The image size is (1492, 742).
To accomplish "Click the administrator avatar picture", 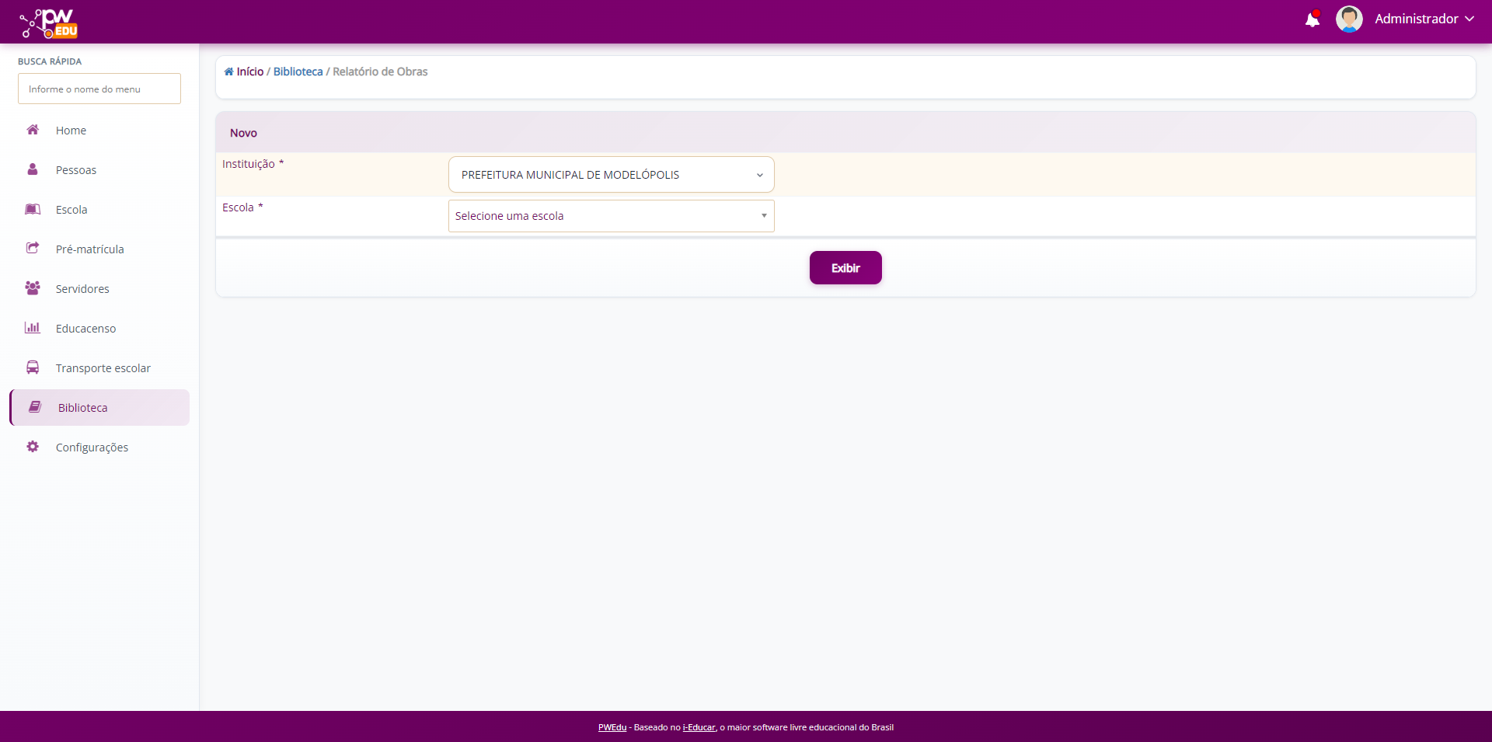I will tap(1348, 19).
